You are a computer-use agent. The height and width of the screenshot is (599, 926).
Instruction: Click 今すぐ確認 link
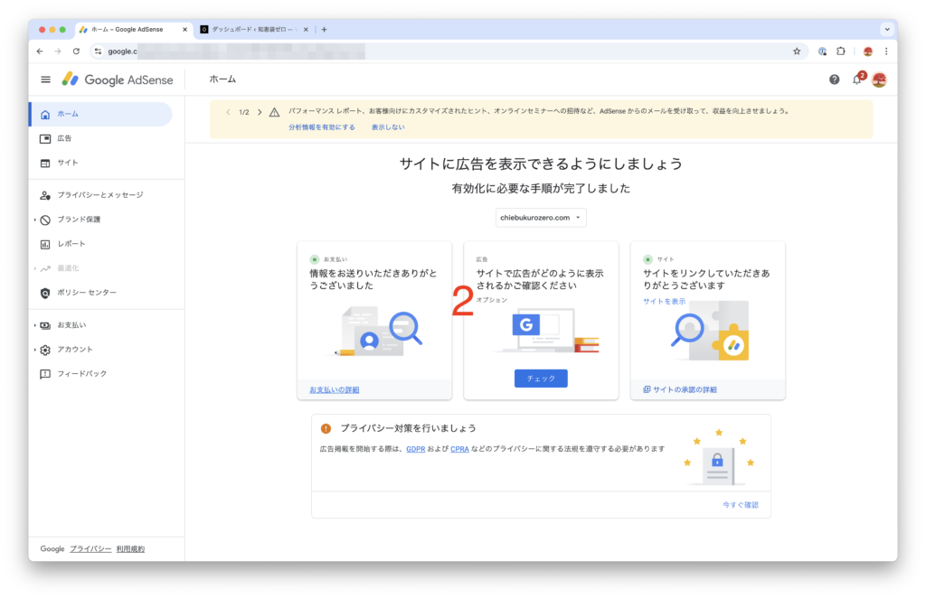(741, 505)
